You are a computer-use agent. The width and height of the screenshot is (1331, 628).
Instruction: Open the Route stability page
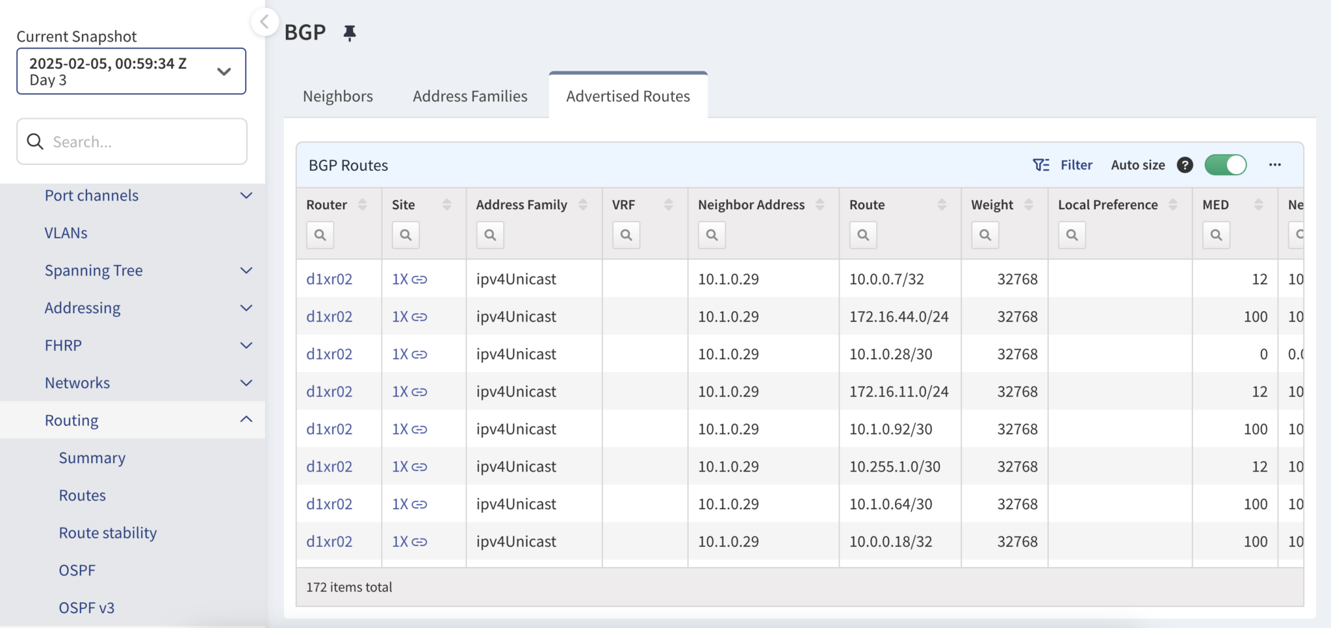click(x=107, y=533)
